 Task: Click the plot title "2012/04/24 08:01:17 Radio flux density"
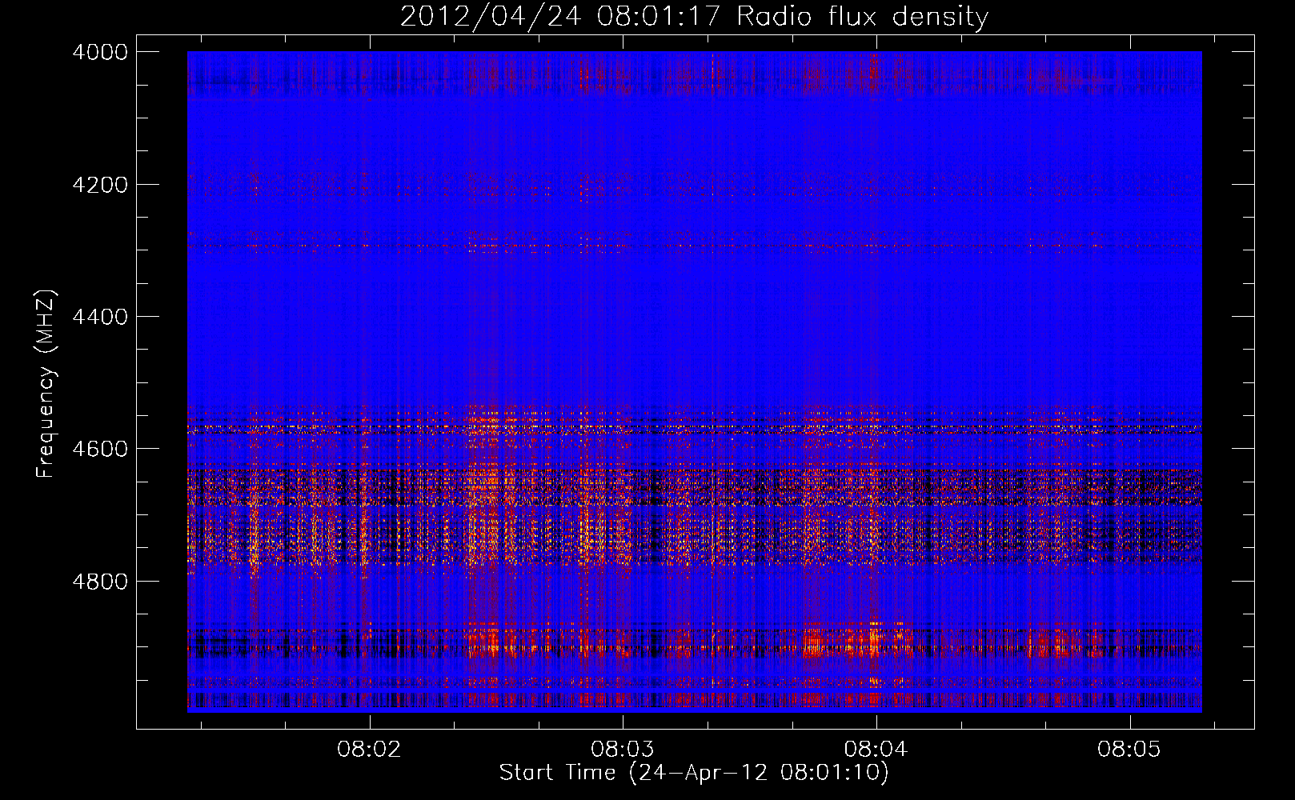click(694, 16)
